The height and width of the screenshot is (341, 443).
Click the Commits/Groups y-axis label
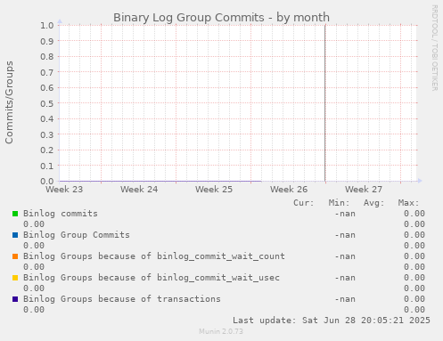[9, 102]
